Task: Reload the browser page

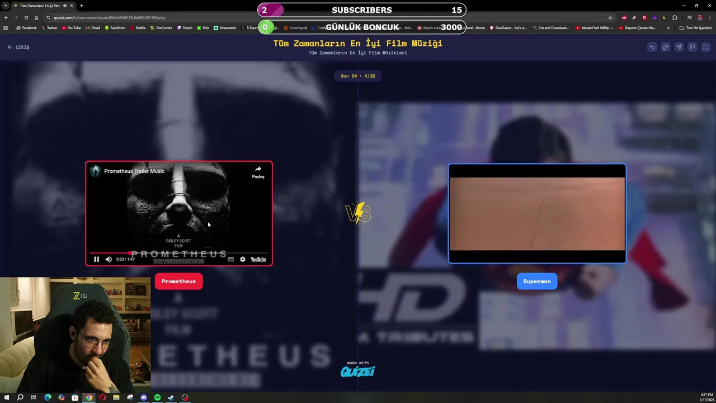Action: (x=26, y=17)
